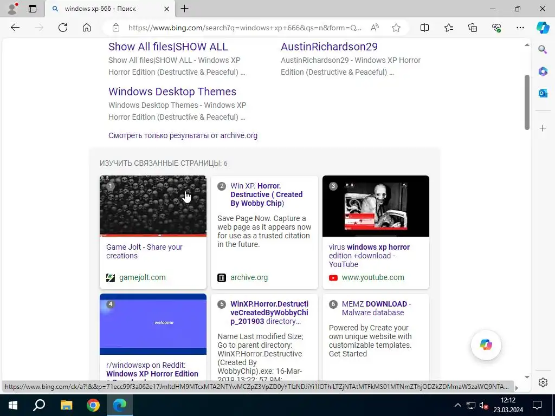Click page scrollbar down arrow

coord(527,378)
